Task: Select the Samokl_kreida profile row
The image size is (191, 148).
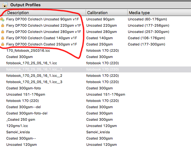Action: tap(96, 132)
